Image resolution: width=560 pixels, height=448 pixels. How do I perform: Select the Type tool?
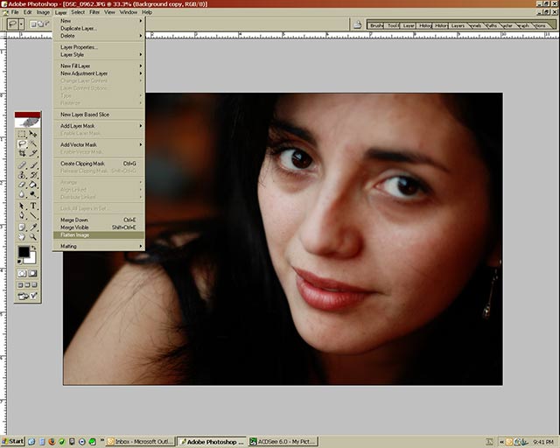click(x=33, y=206)
